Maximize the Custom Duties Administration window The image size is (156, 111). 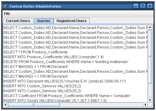[143, 6]
